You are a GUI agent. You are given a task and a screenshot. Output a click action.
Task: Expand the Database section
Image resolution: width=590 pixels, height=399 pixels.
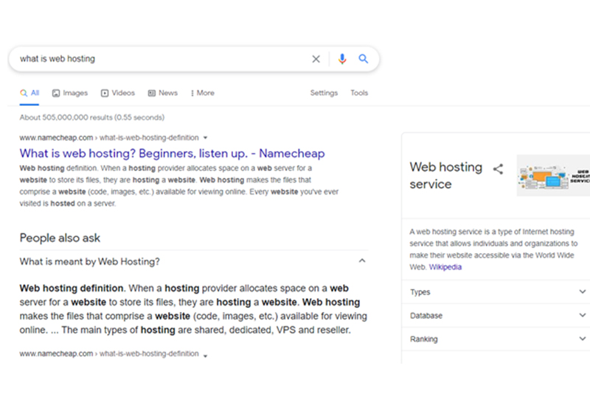[583, 316]
